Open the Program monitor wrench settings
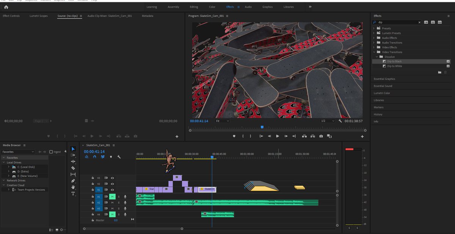The height and width of the screenshot is (234, 455). click(x=341, y=121)
